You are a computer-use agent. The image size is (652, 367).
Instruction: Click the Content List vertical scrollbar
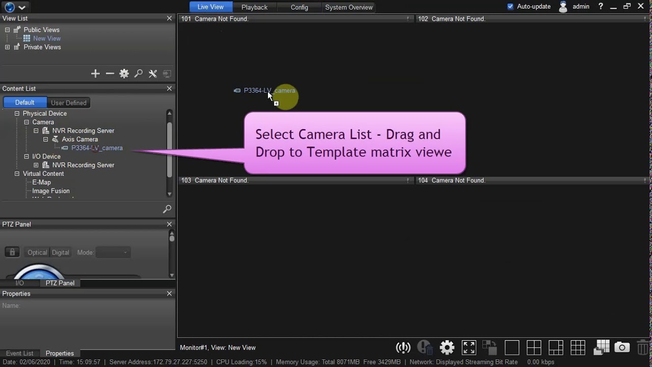pyautogui.click(x=170, y=153)
